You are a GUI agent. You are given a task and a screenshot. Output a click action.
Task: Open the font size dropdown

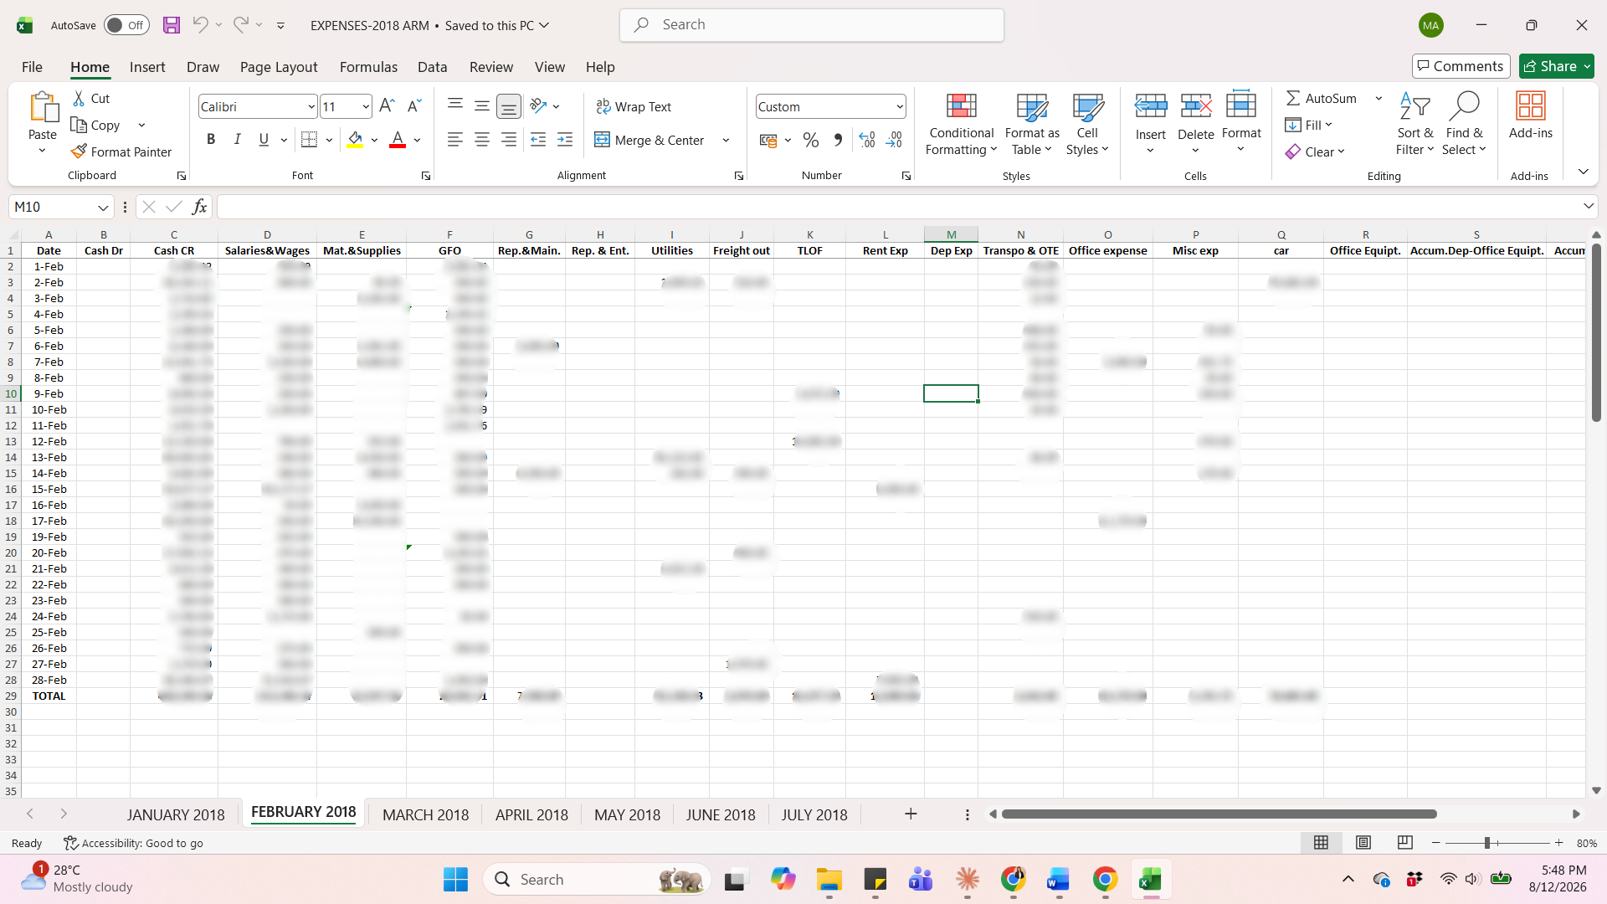[366, 106]
